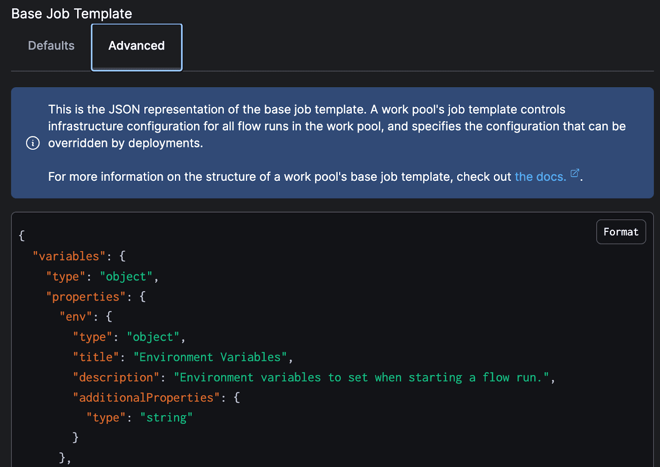Click the "variables" key in JSON editor
The height and width of the screenshot is (467, 660).
pyautogui.click(x=66, y=256)
